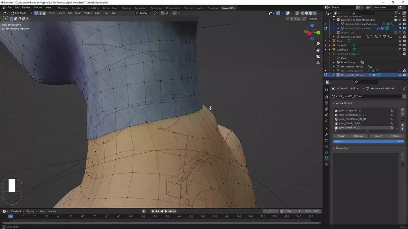Click the Weight slider field
Image resolution: width=408 pixels, height=229 pixels.
pyautogui.click(x=368, y=141)
